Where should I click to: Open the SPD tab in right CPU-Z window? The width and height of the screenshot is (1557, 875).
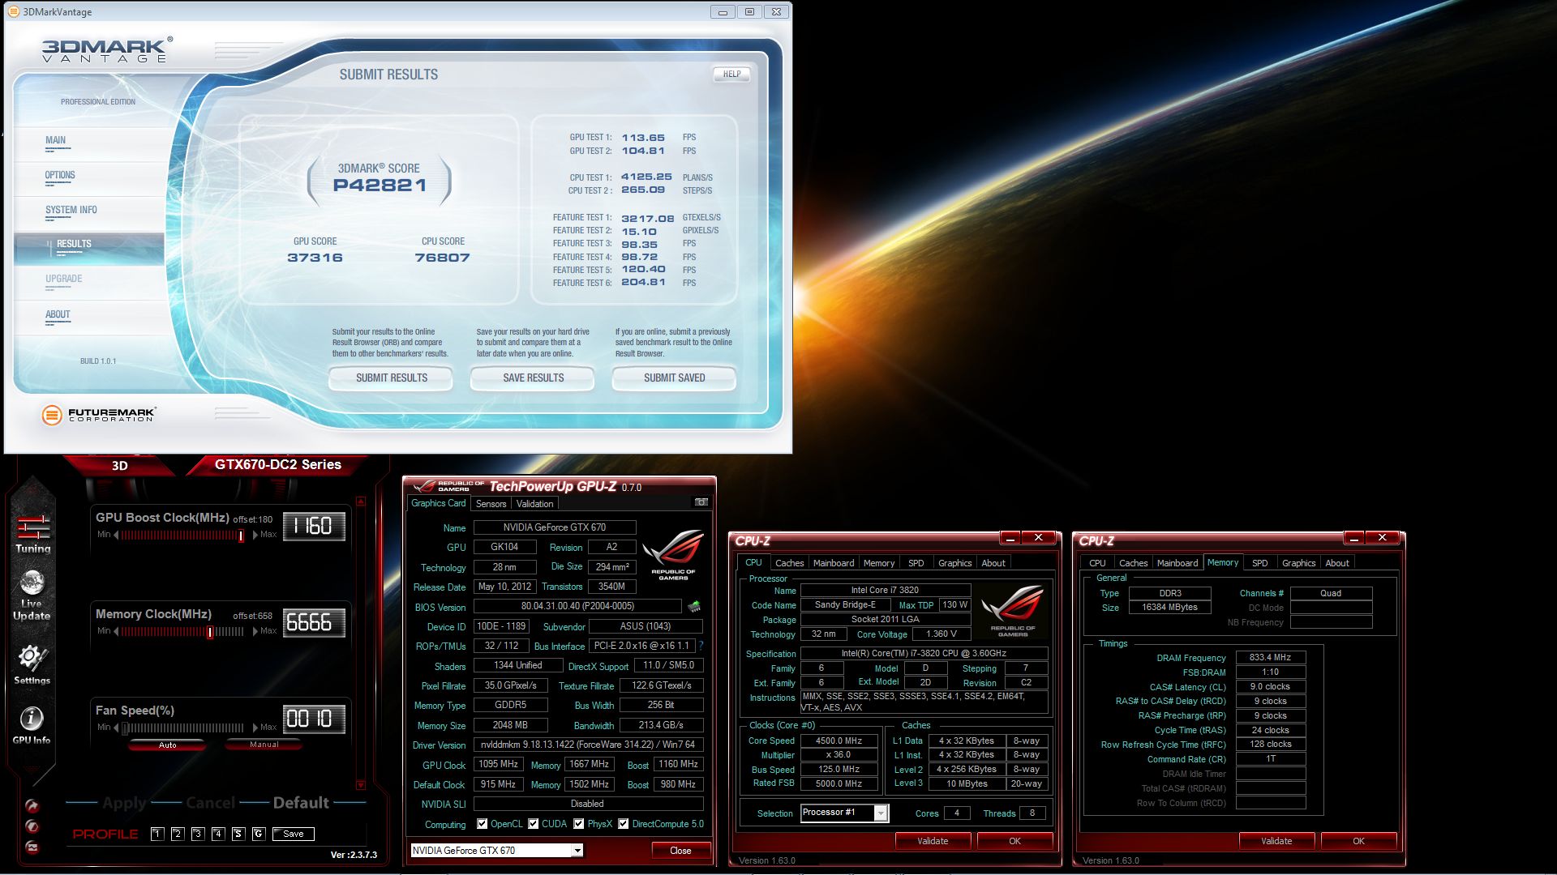click(x=1259, y=563)
